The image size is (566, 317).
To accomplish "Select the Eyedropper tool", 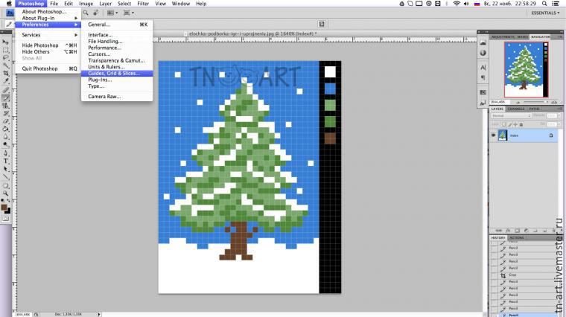I will pyautogui.click(x=6, y=81).
